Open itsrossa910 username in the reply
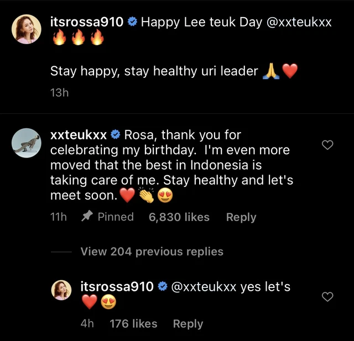 point(117,287)
